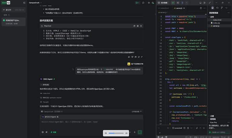Screen dimensions: 232x138
Task: Click the speaker icon in volume popup
Action: 106,133
